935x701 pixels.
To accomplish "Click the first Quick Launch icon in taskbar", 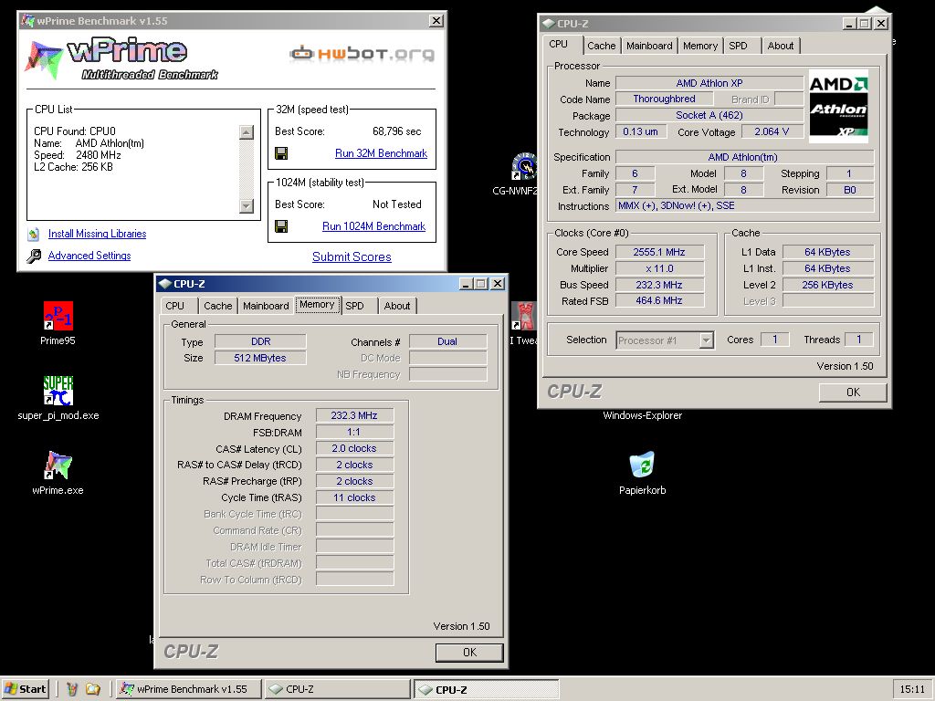I will coord(72,689).
